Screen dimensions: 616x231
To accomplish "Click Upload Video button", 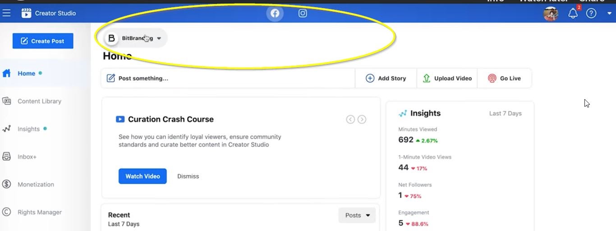I will click(447, 78).
